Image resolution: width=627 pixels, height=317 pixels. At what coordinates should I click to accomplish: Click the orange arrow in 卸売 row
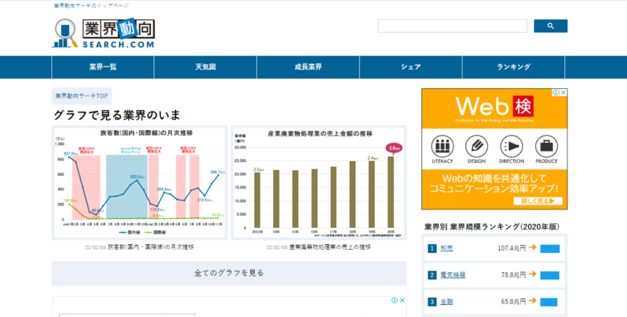coord(532,247)
